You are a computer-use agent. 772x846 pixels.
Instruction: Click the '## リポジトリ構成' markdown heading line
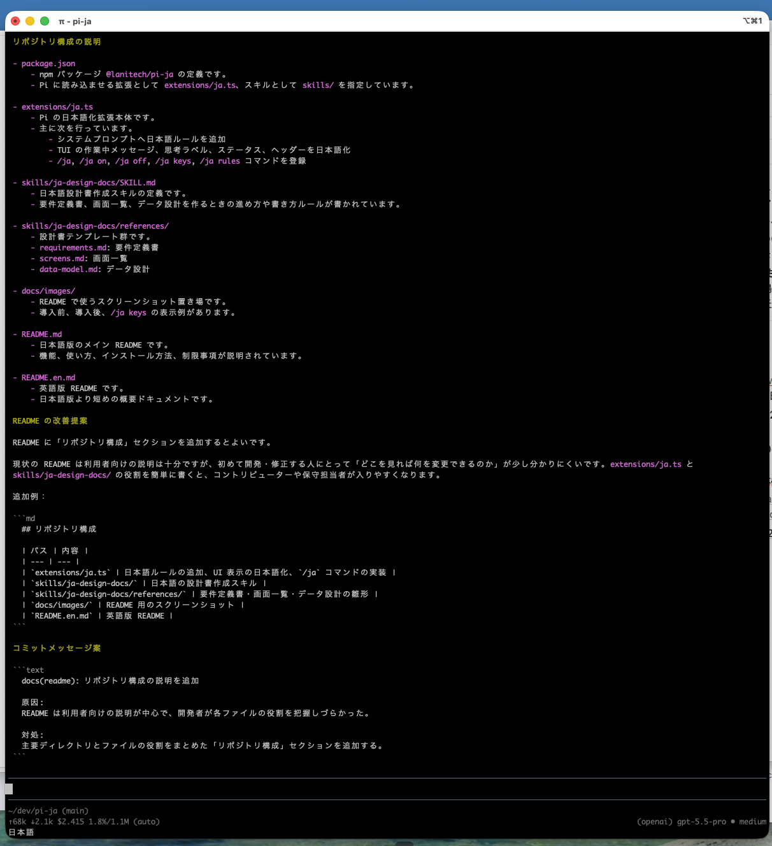(x=59, y=529)
